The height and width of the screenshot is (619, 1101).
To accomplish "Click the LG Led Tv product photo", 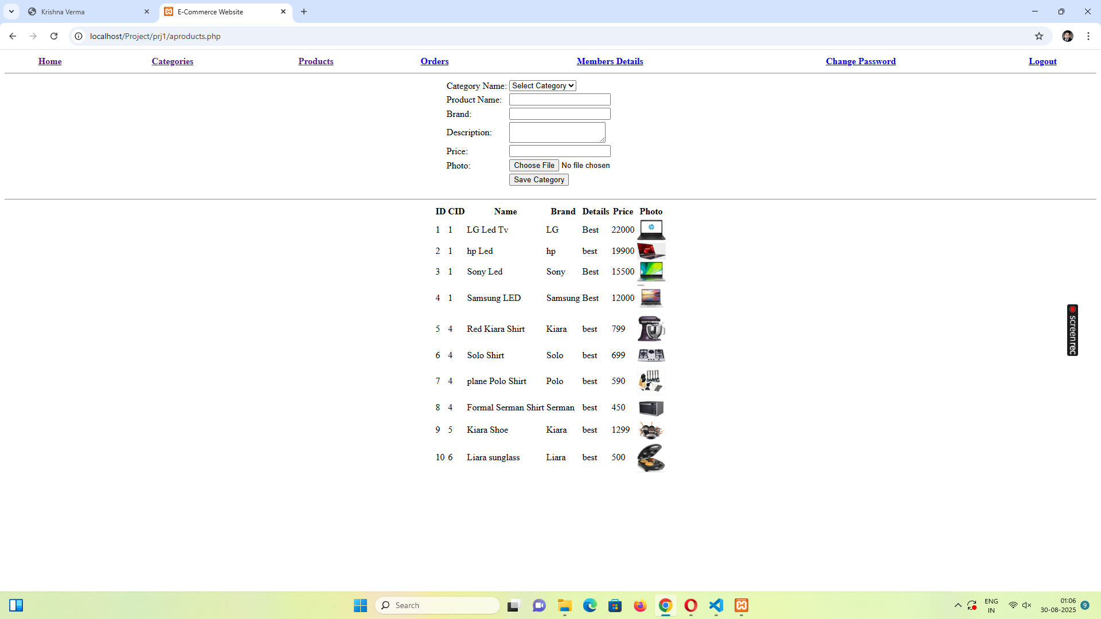I will [x=651, y=230].
